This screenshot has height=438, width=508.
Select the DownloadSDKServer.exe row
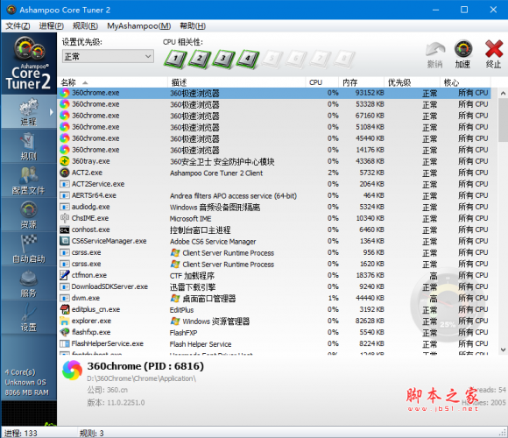point(274,286)
